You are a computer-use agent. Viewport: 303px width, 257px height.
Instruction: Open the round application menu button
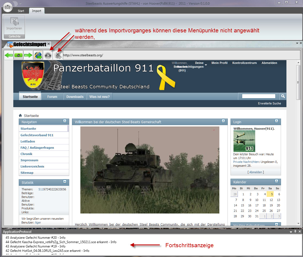coord(8,7)
